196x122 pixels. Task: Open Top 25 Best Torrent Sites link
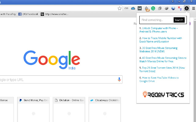(162, 70)
